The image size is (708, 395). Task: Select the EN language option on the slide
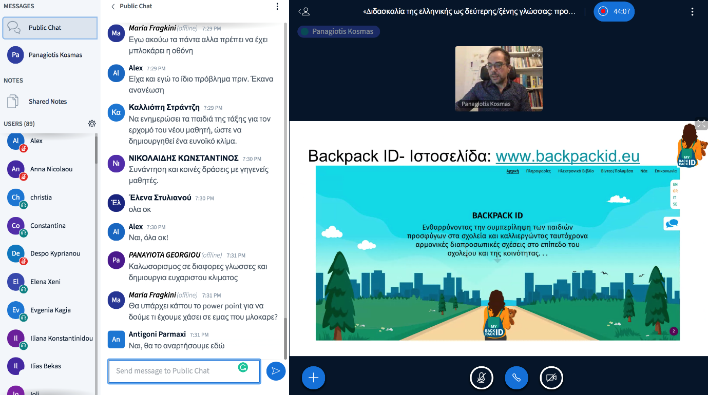pos(675,185)
